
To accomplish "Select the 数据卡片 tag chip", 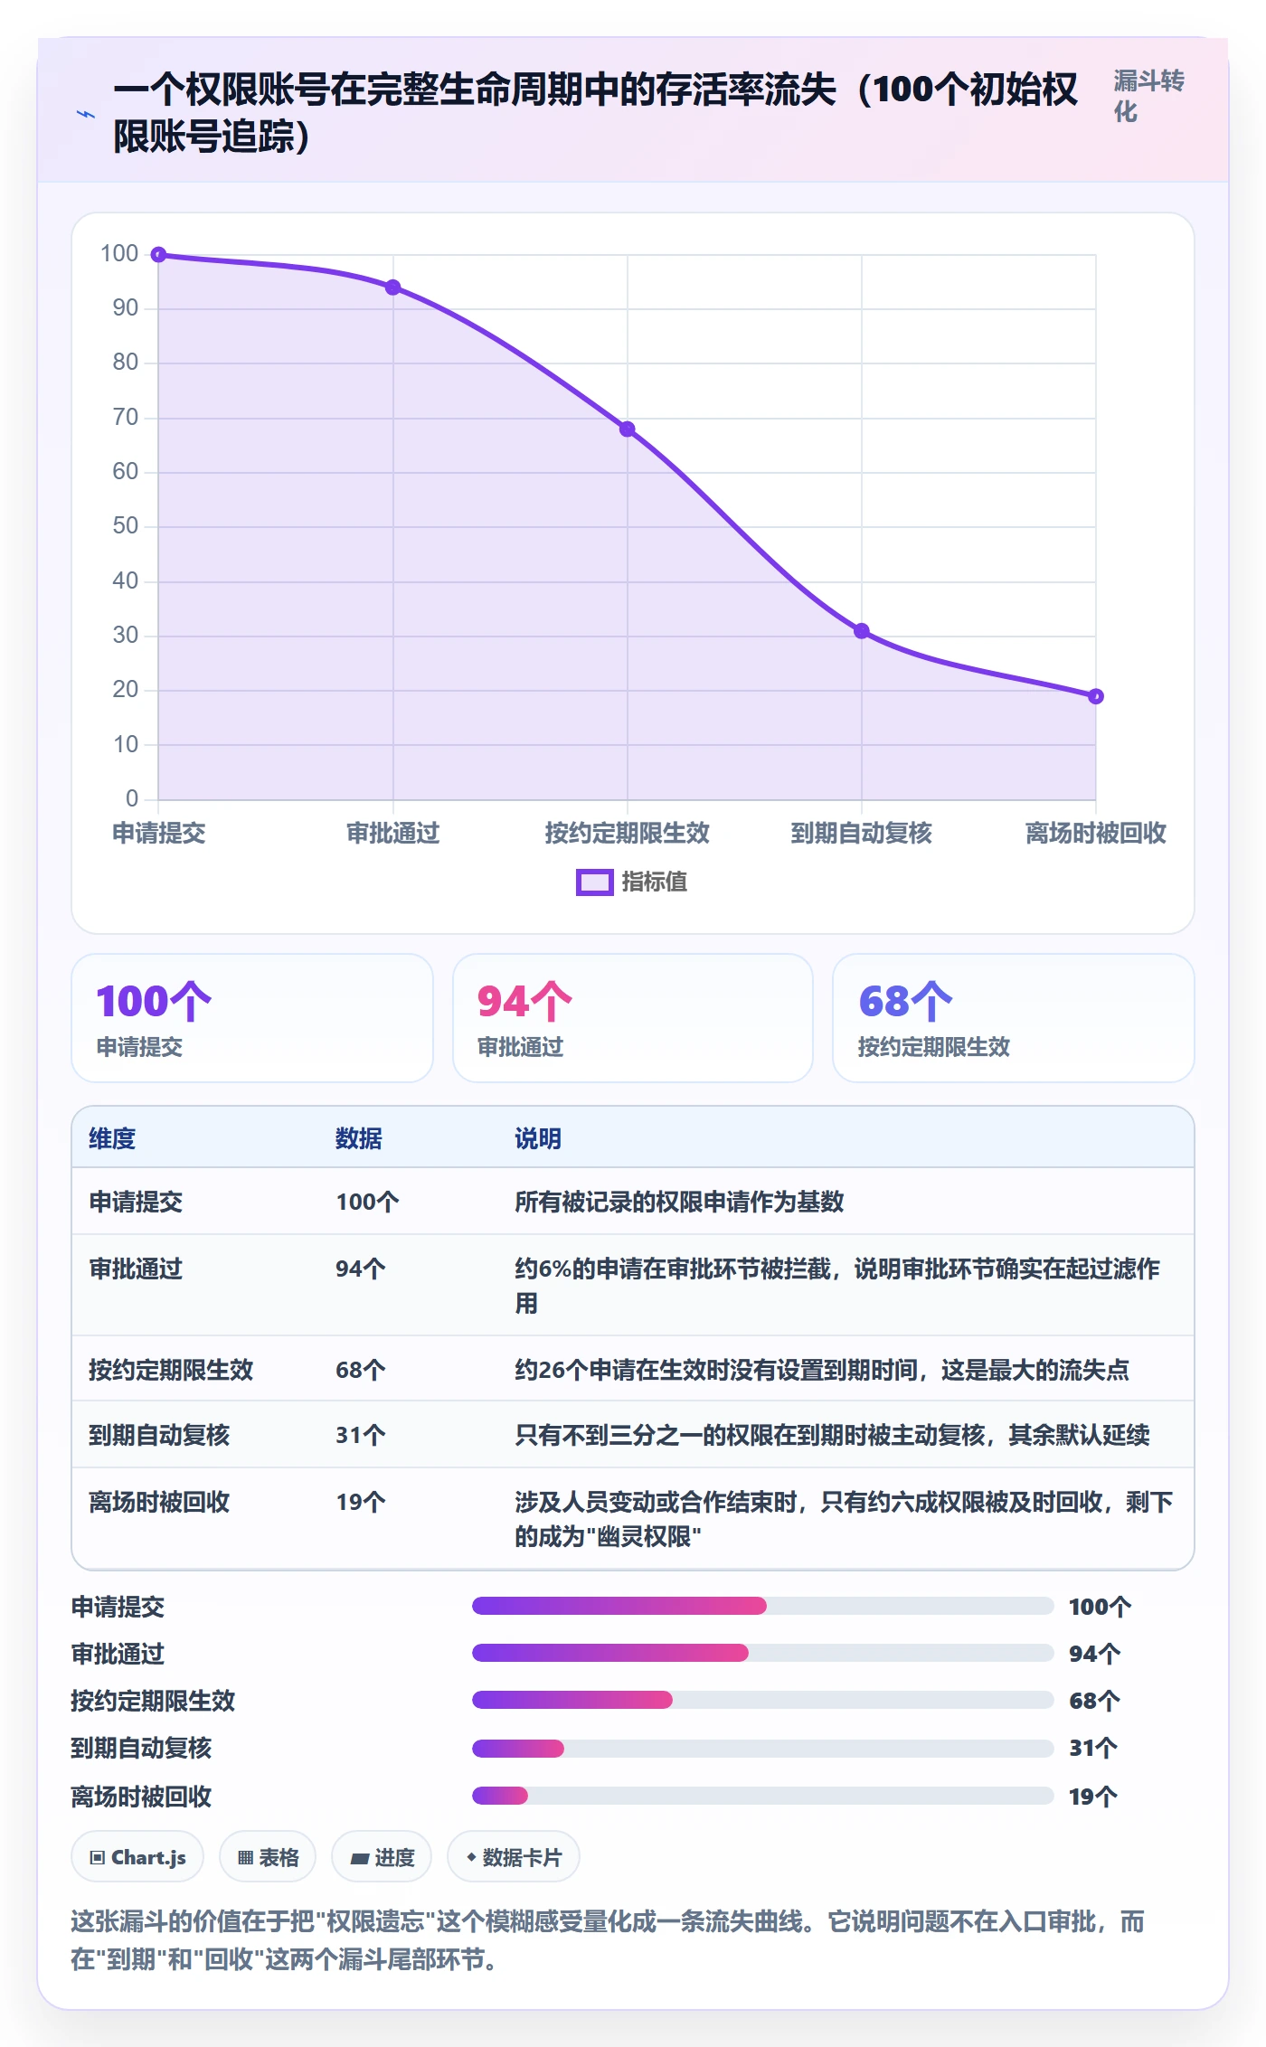I will point(514,1857).
